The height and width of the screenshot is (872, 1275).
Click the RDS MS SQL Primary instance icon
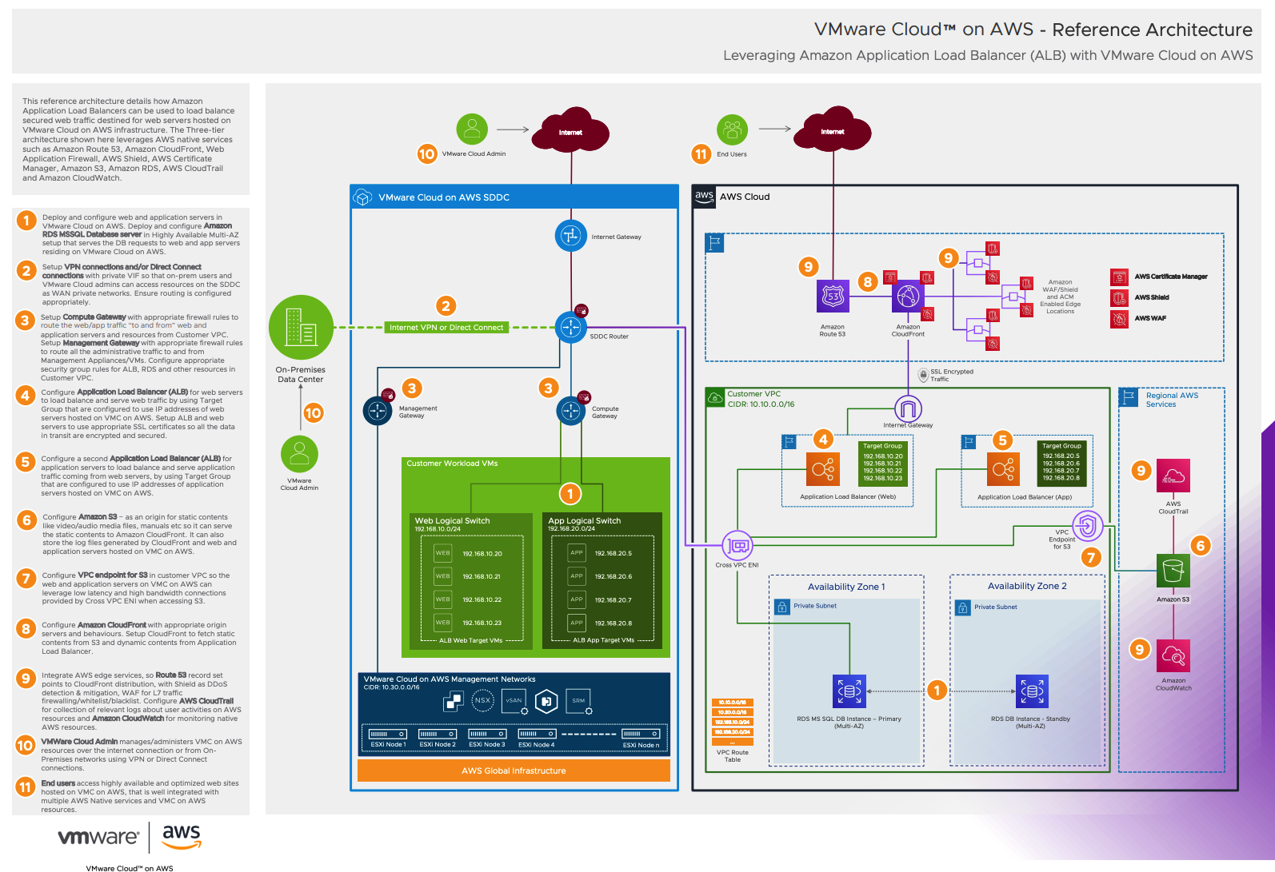point(849,691)
